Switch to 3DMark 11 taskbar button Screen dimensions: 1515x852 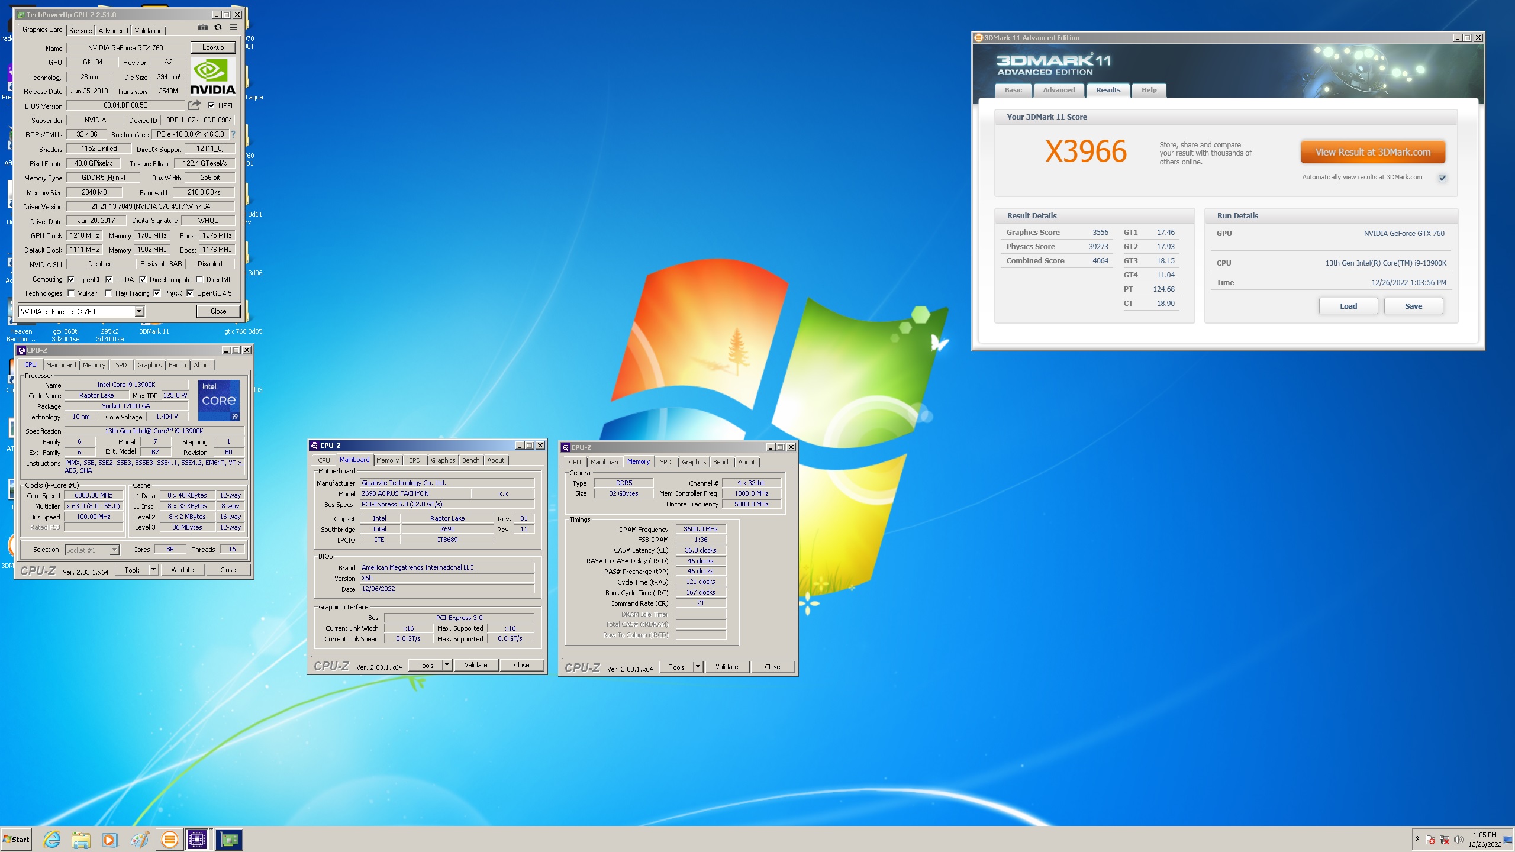point(169,839)
